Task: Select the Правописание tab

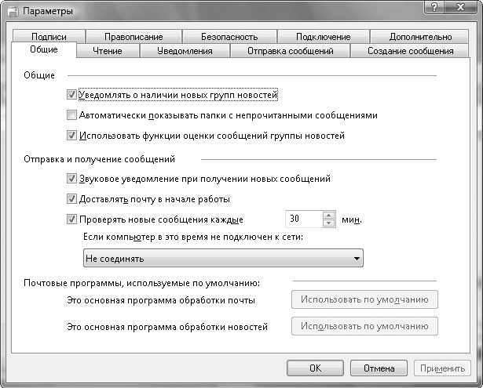Action: tap(133, 37)
